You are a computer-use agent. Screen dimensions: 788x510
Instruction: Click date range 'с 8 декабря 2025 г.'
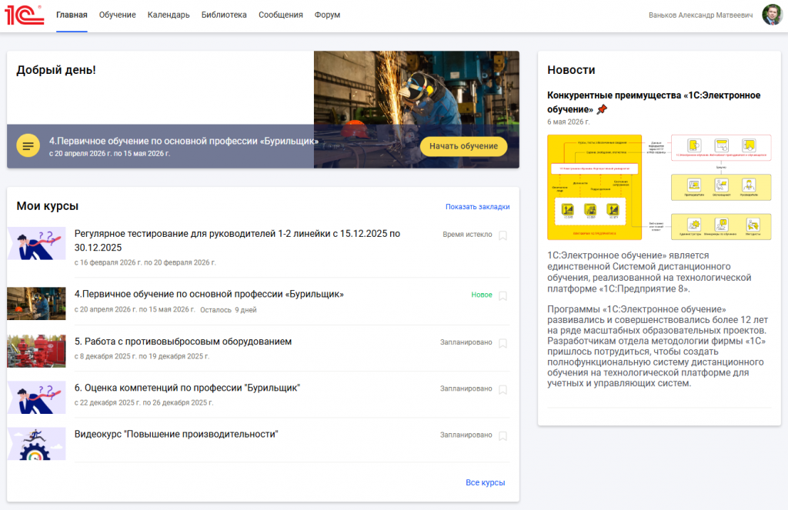[x=142, y=356]
